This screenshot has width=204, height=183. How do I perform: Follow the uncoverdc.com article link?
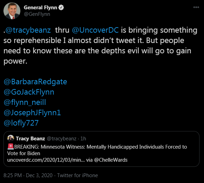coord(46,160)
